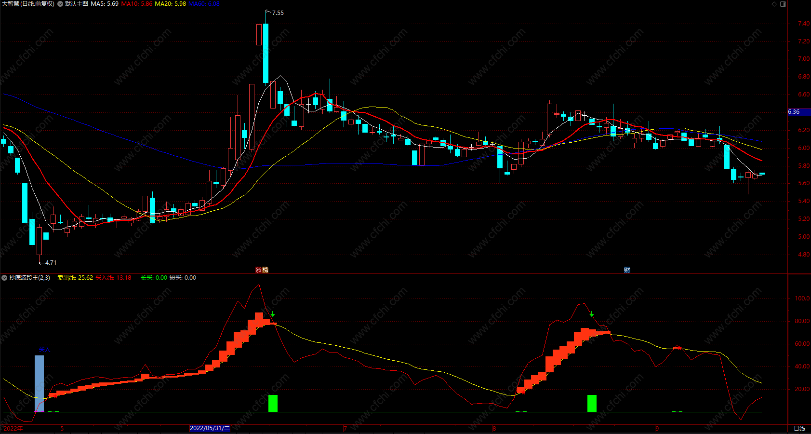Click the 买入线: 13.18 value label

point(113,278)
